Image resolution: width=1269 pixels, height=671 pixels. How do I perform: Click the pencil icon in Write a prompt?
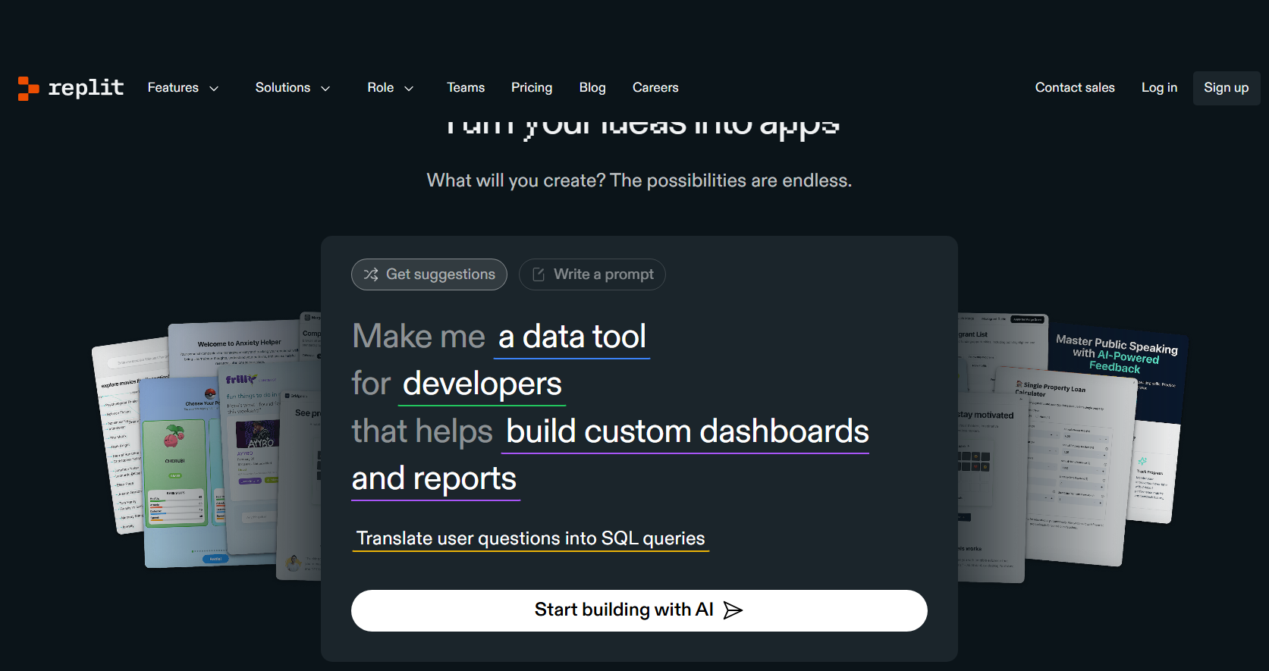point(539,274)
